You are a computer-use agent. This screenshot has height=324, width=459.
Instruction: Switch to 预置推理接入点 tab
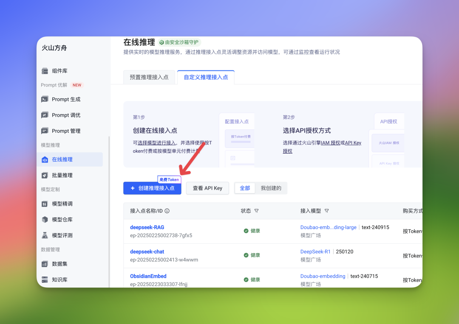pos(149,77)
